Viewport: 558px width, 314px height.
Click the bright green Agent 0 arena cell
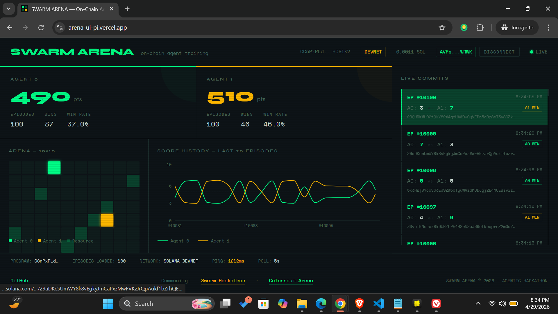tap(54, 167)
